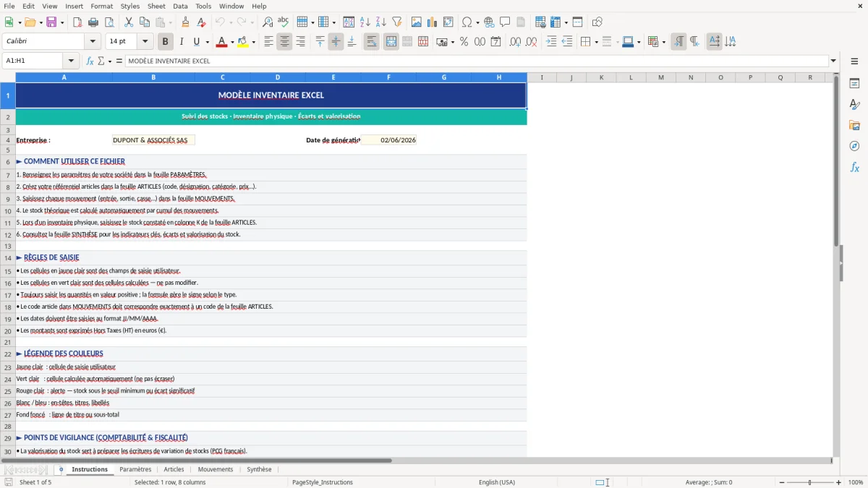Viewport: 868px width, 488px height.
Task: Open sidebar Gallery panel
Action: pyautogui.click(x=854, y=126)
